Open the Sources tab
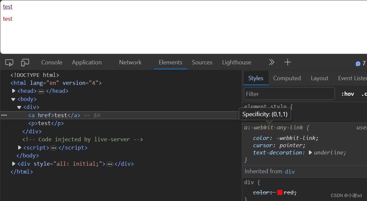Viewport: 367px width, 201px height. (202, 62)
